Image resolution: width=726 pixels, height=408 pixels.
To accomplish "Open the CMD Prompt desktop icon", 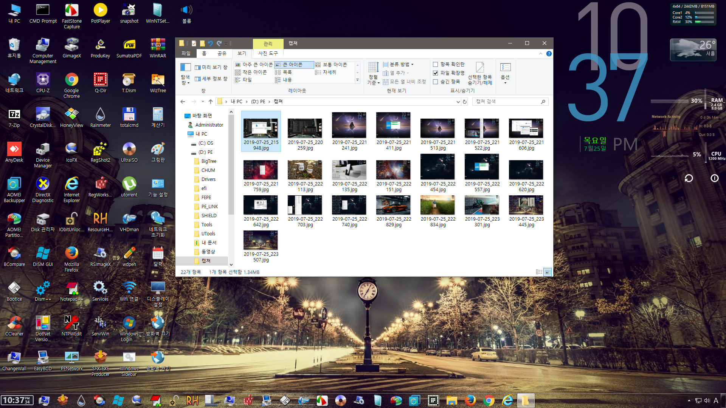I will 43,13.
